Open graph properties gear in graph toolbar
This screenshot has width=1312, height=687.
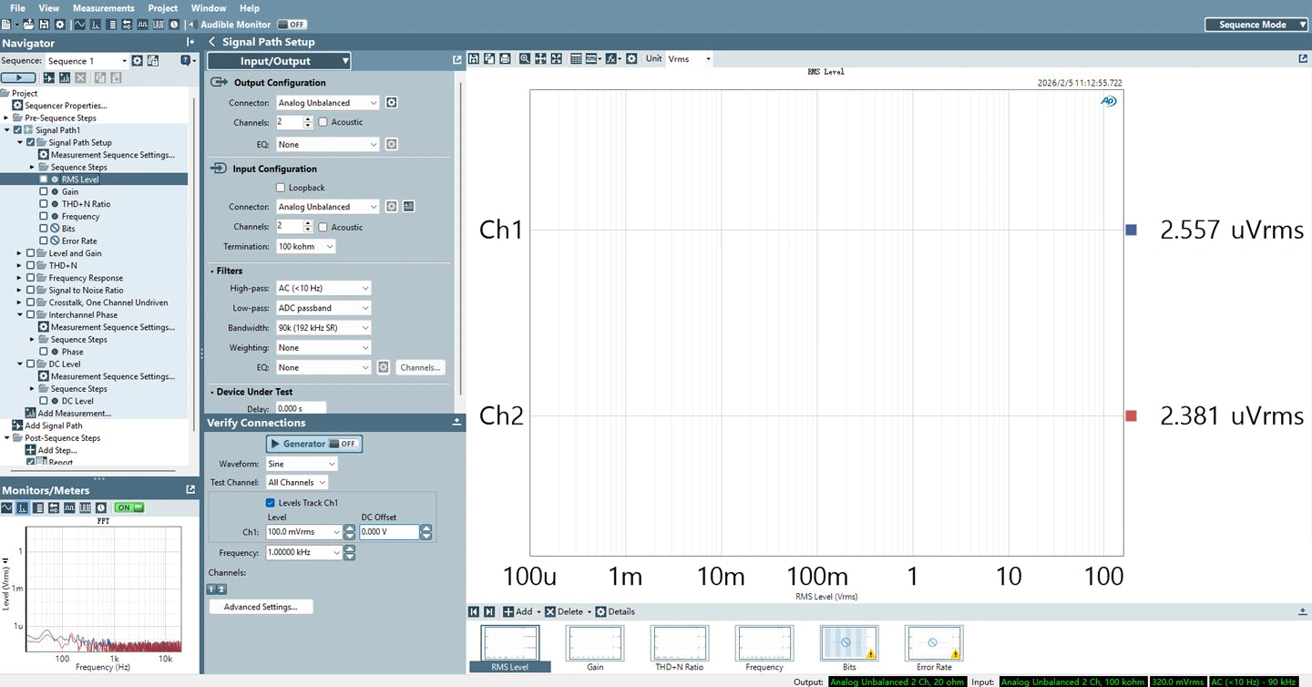point(631,59)
